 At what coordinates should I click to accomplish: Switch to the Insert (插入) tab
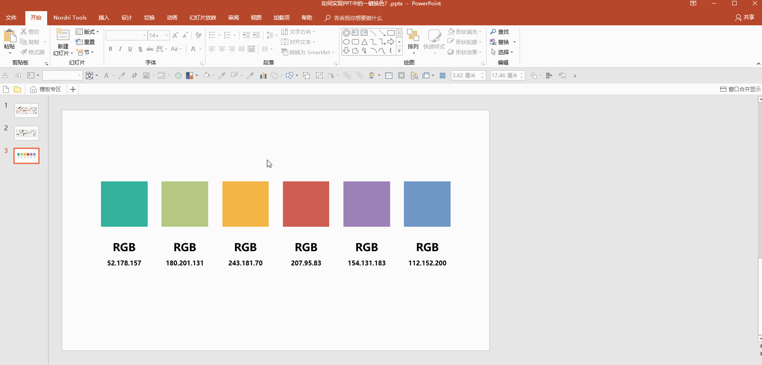[104, 18]
